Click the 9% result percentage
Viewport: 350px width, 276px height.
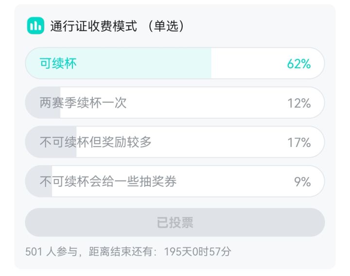tap(302, 182)
